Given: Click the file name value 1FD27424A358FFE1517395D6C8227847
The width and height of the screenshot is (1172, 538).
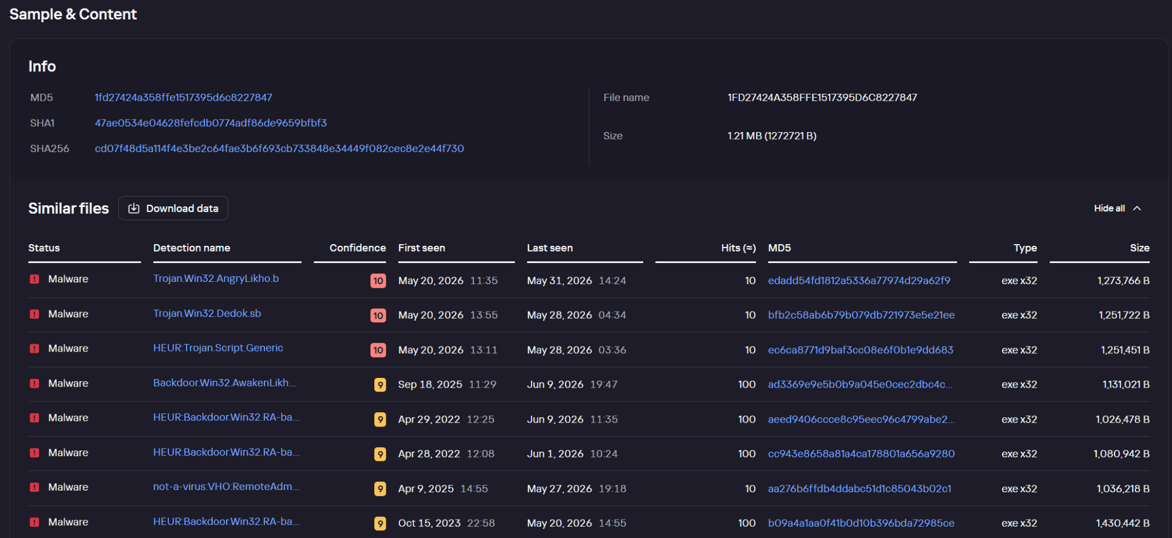Looking at the screenshot, I should click(822, 97).
